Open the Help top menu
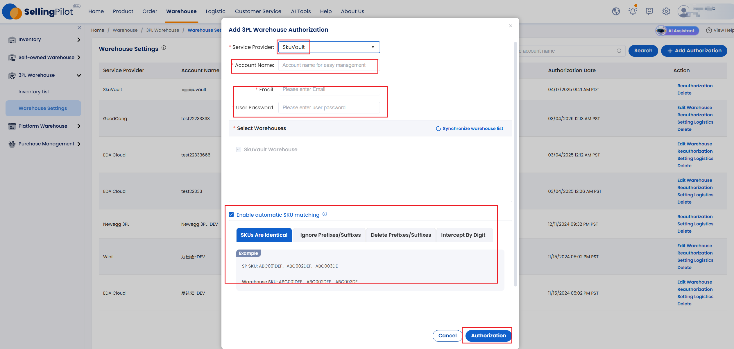The image size is (734, 349). [x=326, y=11]
